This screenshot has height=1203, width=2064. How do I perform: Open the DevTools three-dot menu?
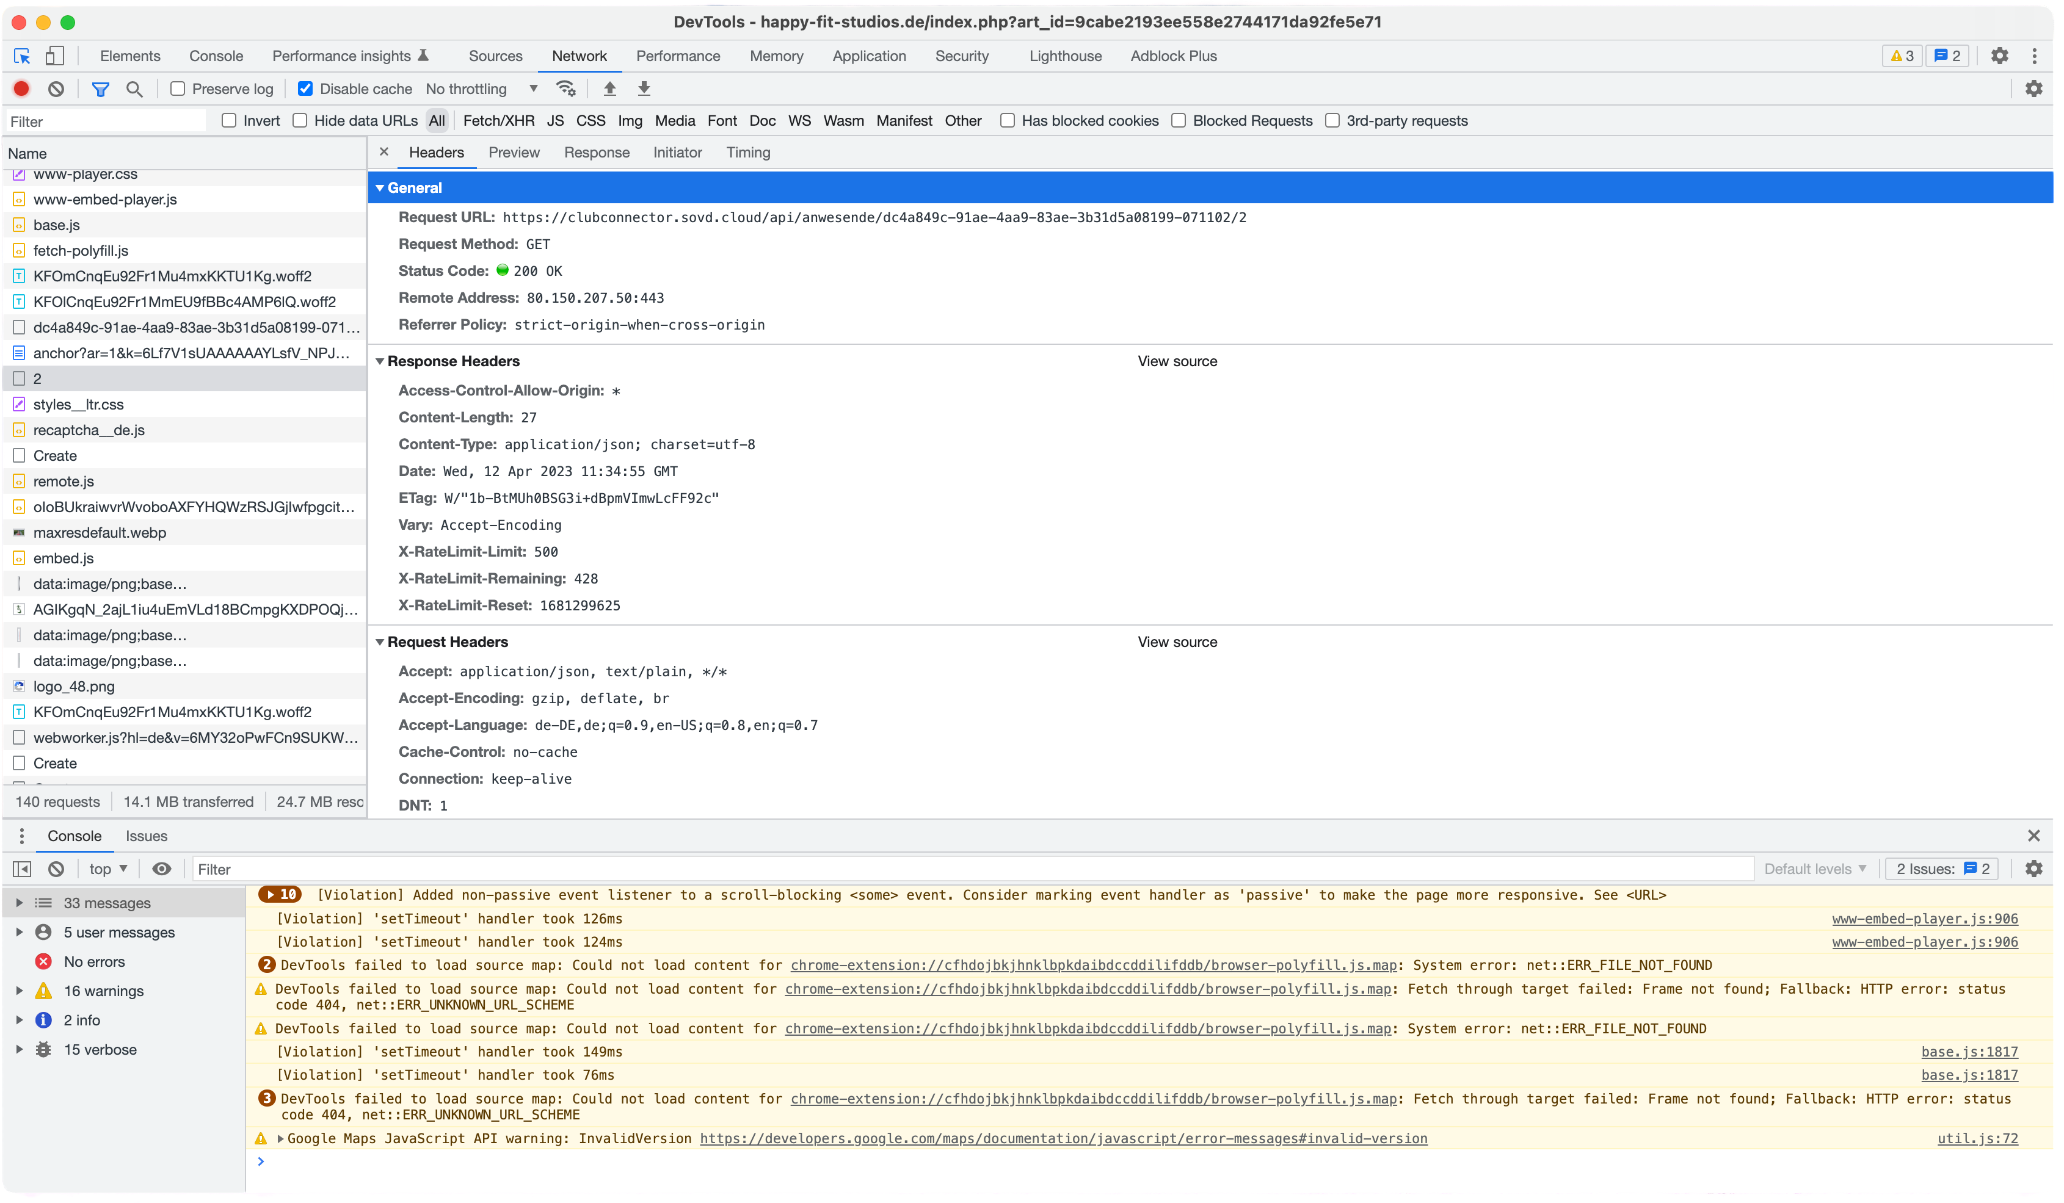pyautogui.click(x=2035, y=56)
